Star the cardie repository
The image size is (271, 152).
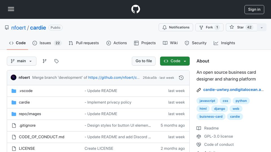click(x=241, y=27)
